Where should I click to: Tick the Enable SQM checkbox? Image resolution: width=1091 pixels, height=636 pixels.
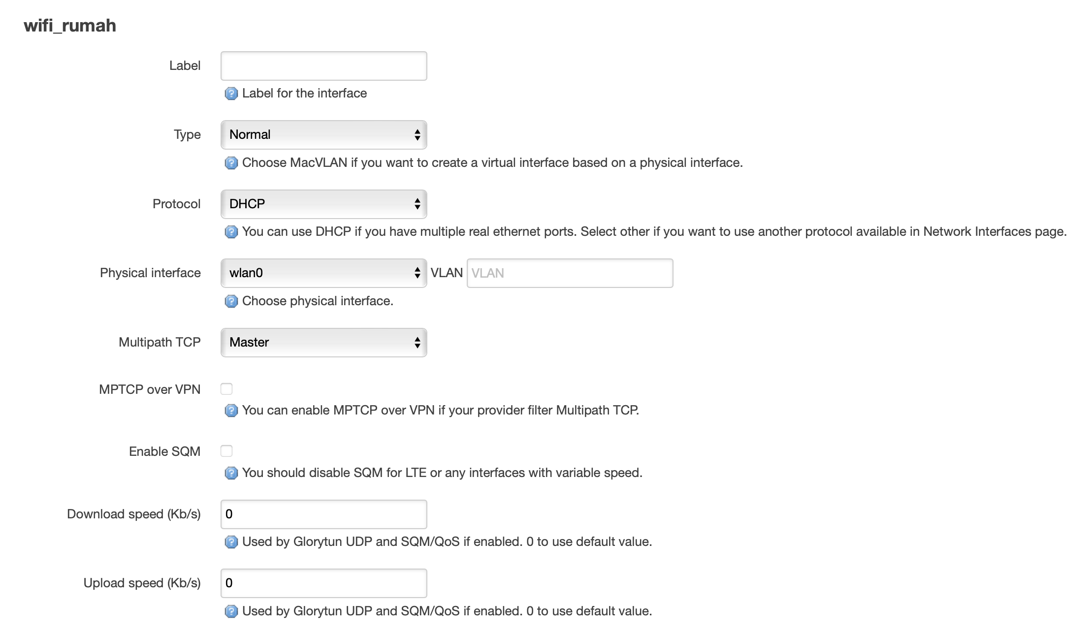(x=226, y=451)
